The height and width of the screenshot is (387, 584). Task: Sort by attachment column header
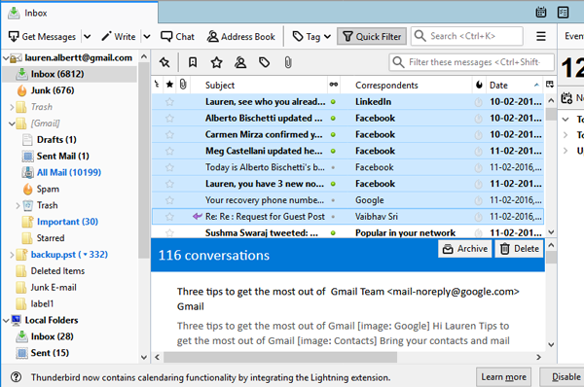[x=183, y=85]
